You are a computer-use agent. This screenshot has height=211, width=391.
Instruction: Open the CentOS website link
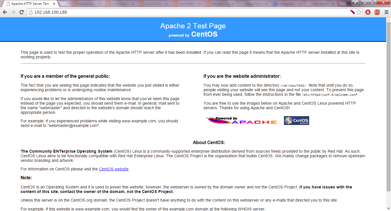coord(114,169)
